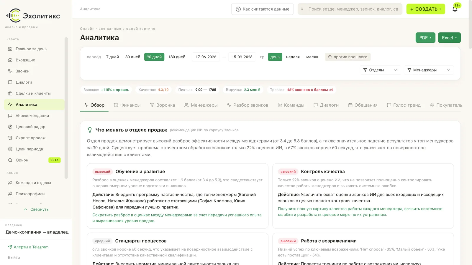Click the calendar icon on Обещания tab
The height and width of the screenshot is (265, 472).
click(x=350, y=105)
